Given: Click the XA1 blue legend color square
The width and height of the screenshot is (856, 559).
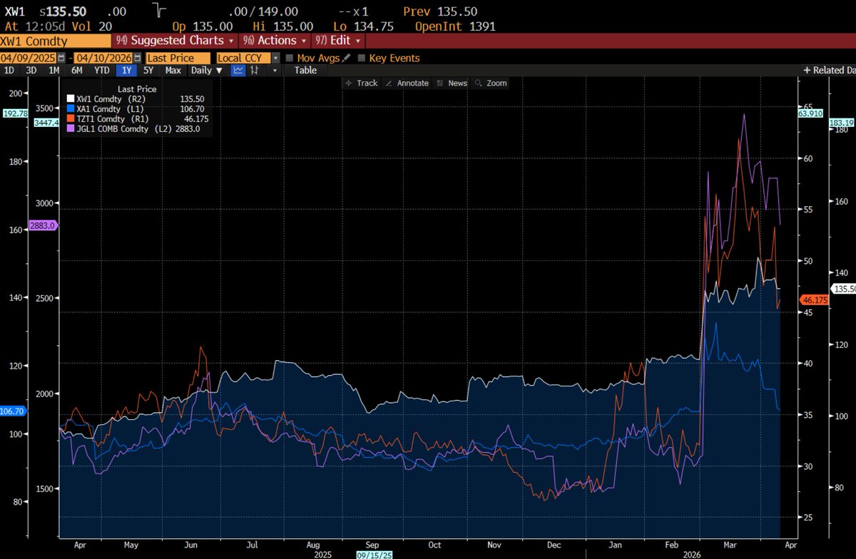Looking at the screenshot, I should click(70, 108).
